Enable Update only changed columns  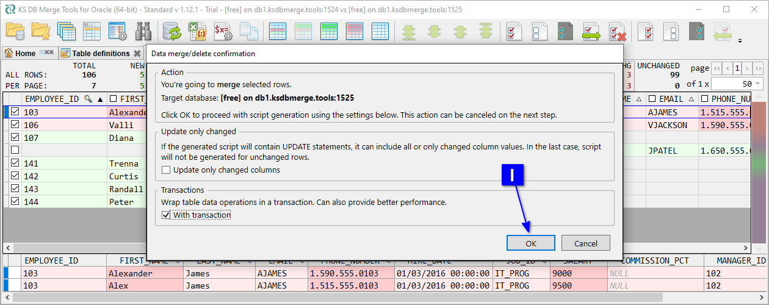tap(166, 170)
